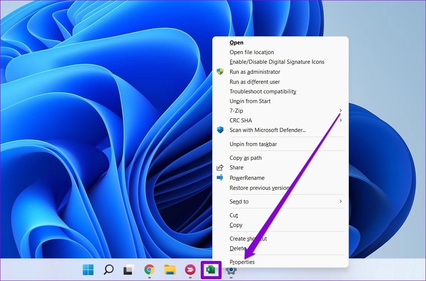Image resolution: width=426 pixels, height=281 pixels.
Task: Click the shield icon beside Run as administrator
Action: [220, 72]
